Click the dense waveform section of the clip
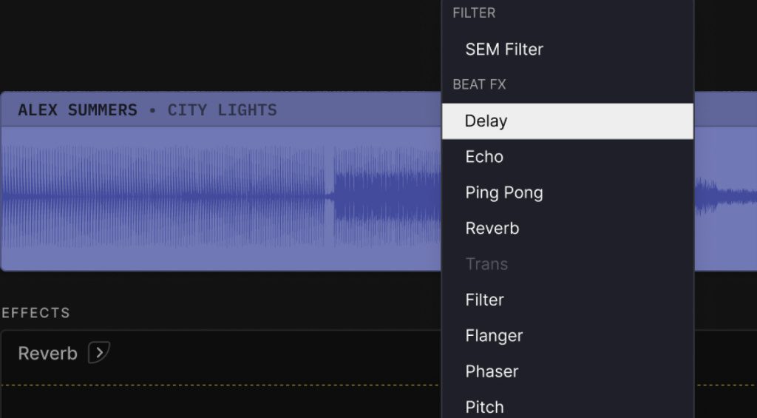757x418 pixels. [387, 196]
